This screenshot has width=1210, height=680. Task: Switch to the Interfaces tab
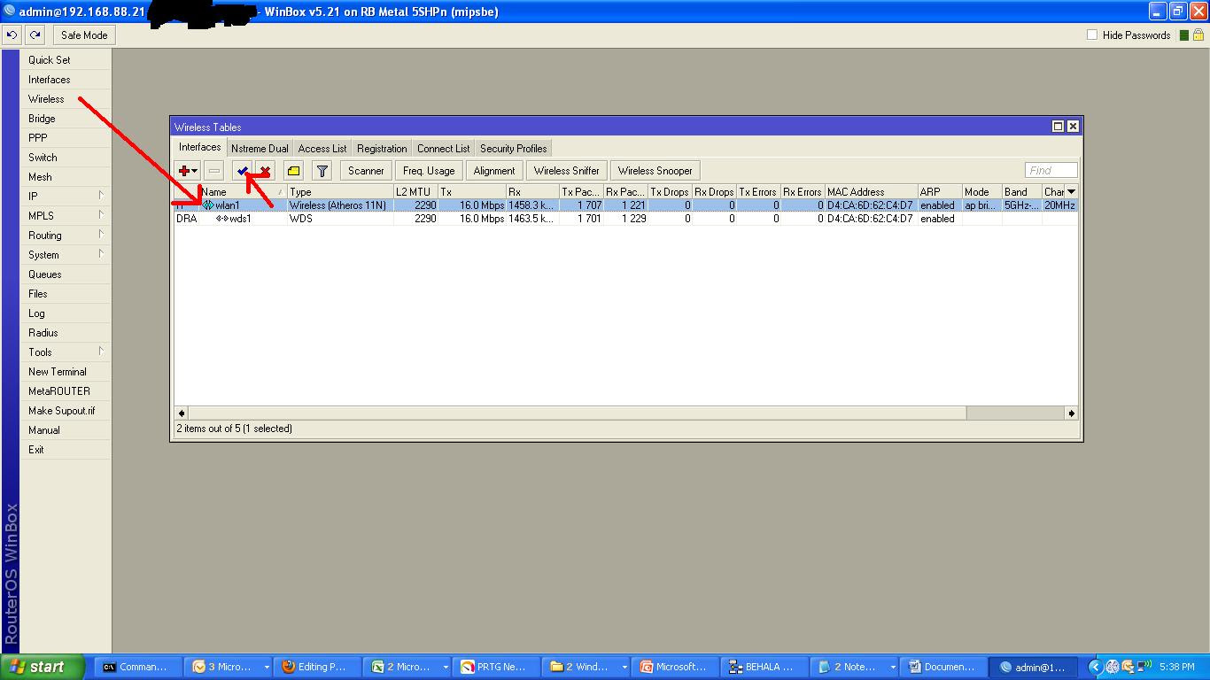click(200, 148)
